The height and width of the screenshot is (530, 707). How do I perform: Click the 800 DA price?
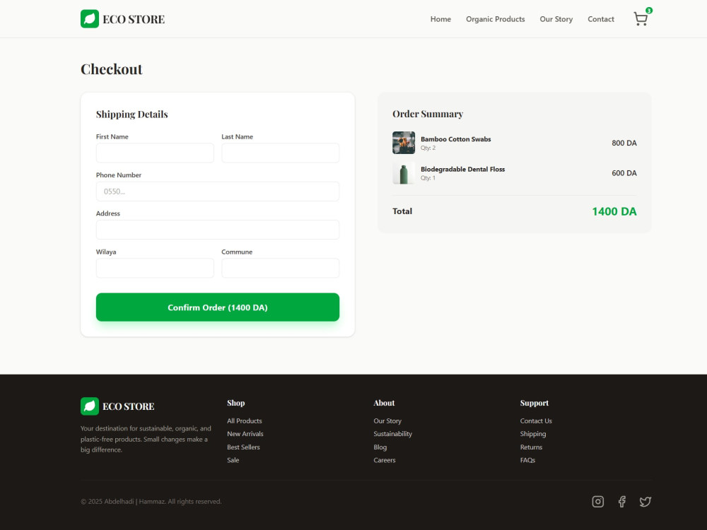click(624, 143)
